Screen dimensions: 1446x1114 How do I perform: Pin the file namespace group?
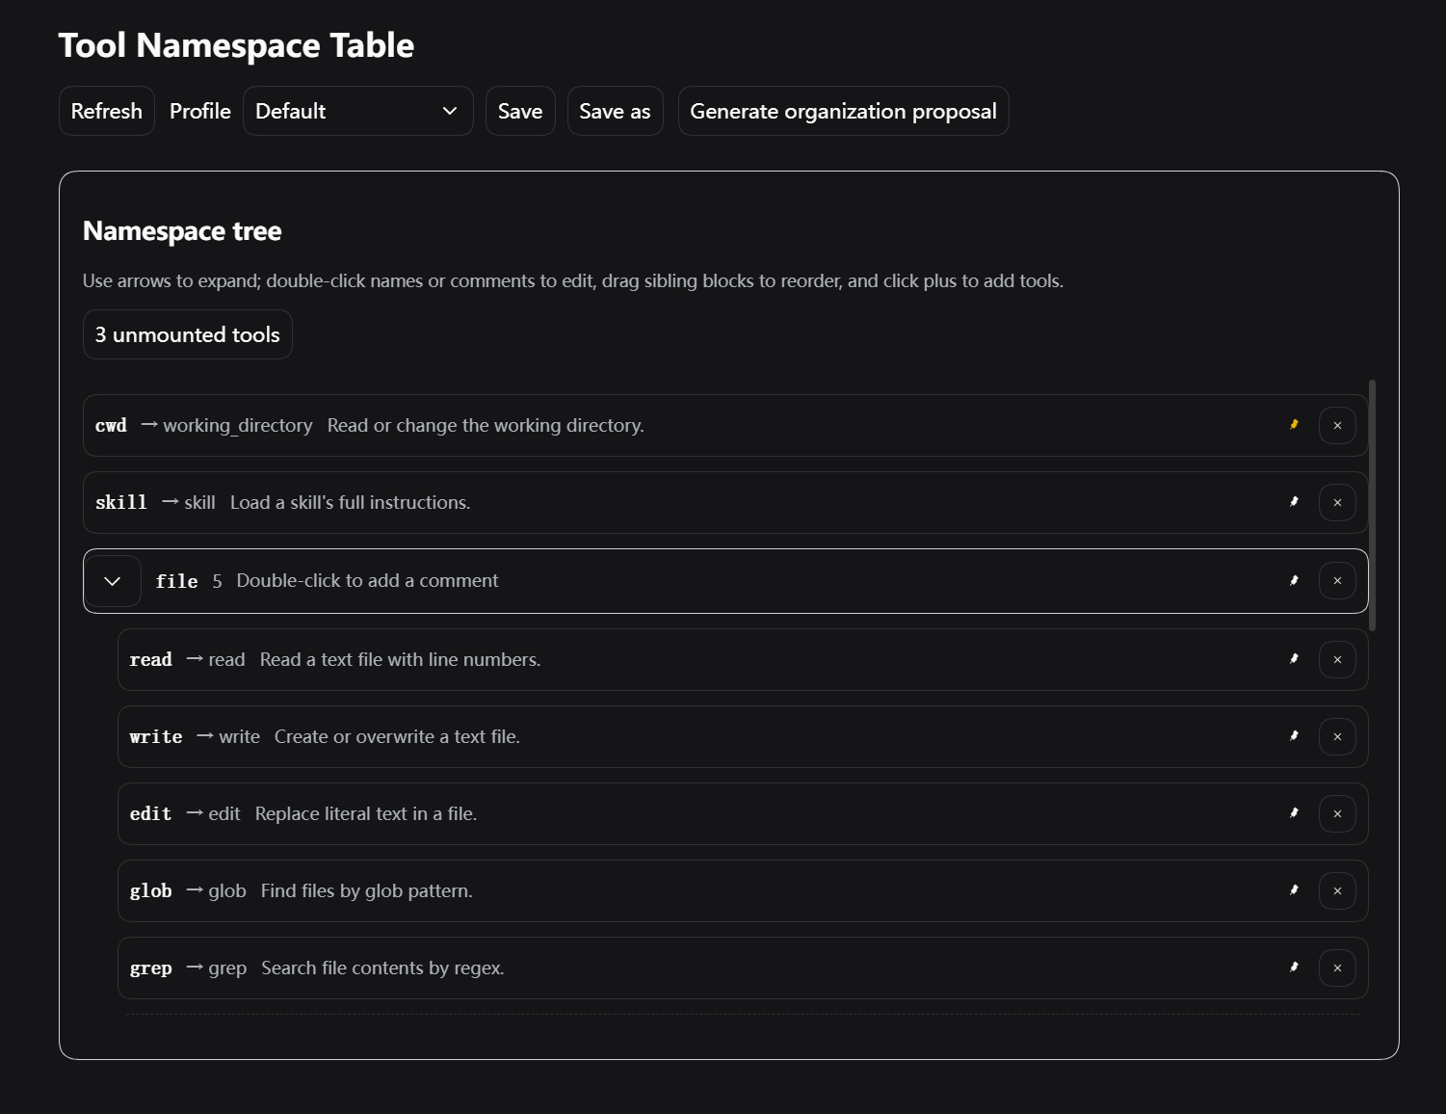(x=1294, y=581)
